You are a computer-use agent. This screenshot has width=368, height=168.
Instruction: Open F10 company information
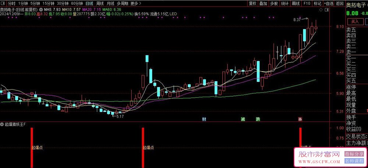click(307, 3)
